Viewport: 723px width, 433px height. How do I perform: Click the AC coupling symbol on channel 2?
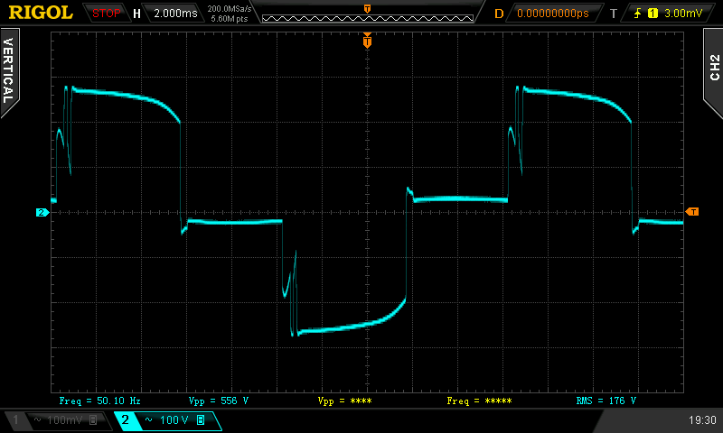[x=148, y=420]
